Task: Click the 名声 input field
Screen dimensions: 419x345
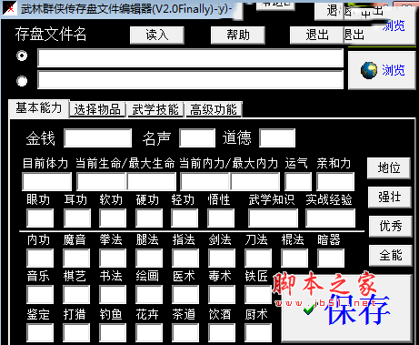Action: (197, 138)
